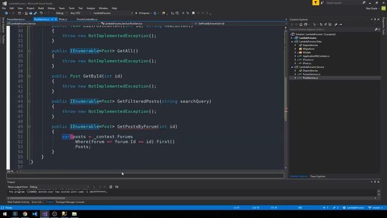Switch to the Team Explorer tab
The width and height of the screenshot is (387, 218).
pos(317,176)
